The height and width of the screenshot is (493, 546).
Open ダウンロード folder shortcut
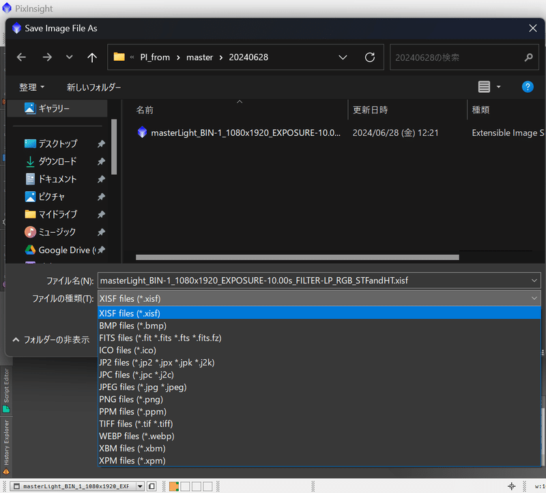click(57, 161)
